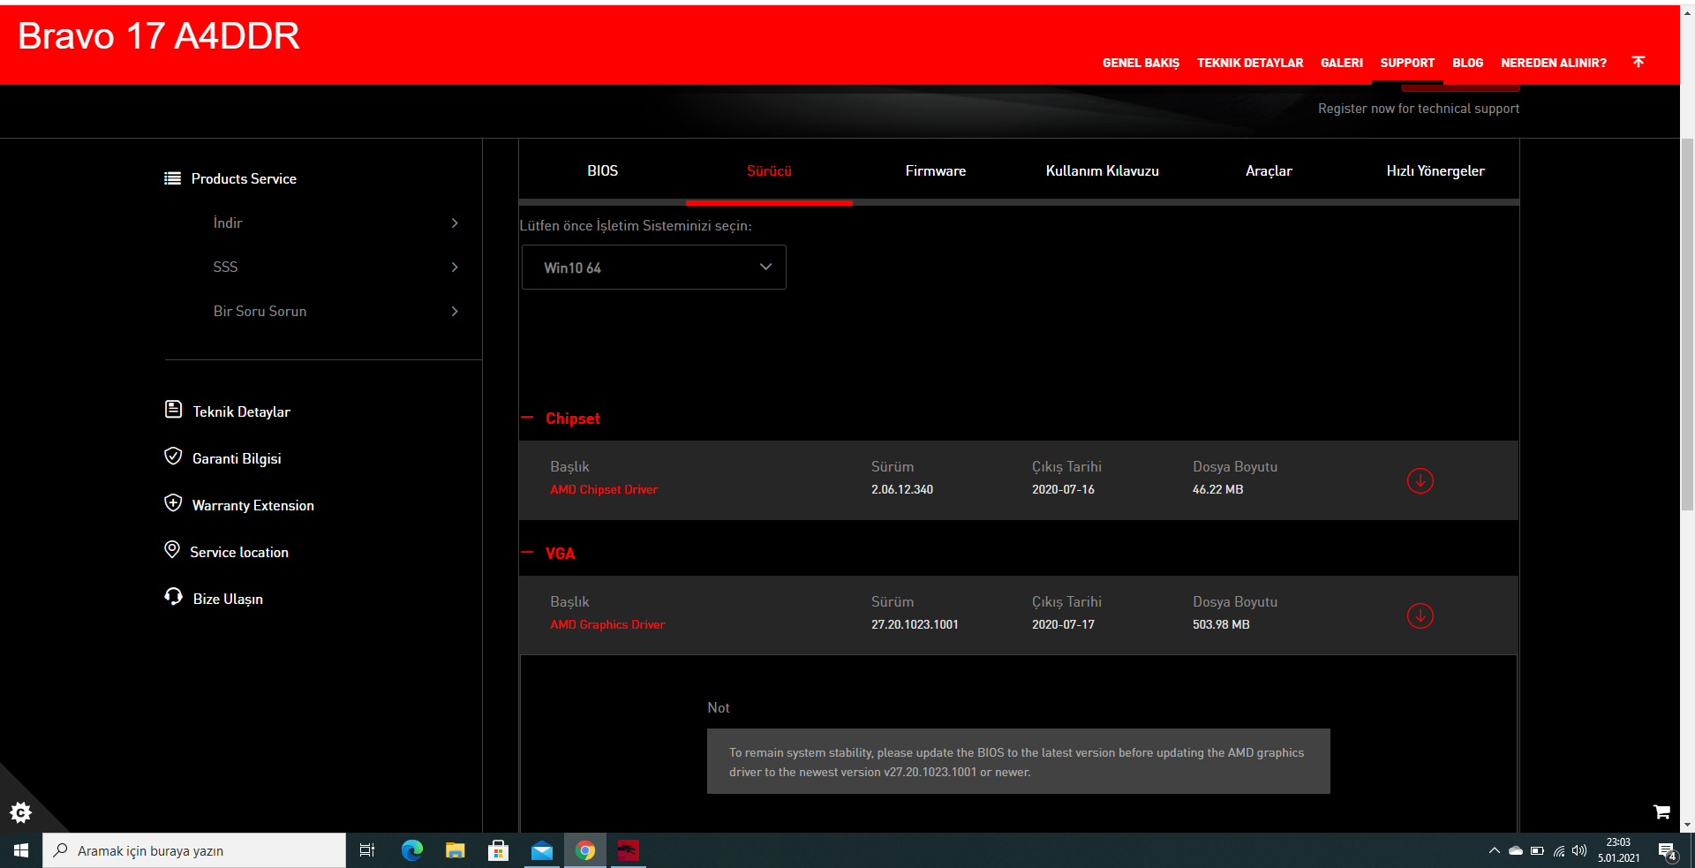Show hidden system tray icons
The height and width of the screenshot is (868, 1695).
[x=1494, y=850]
